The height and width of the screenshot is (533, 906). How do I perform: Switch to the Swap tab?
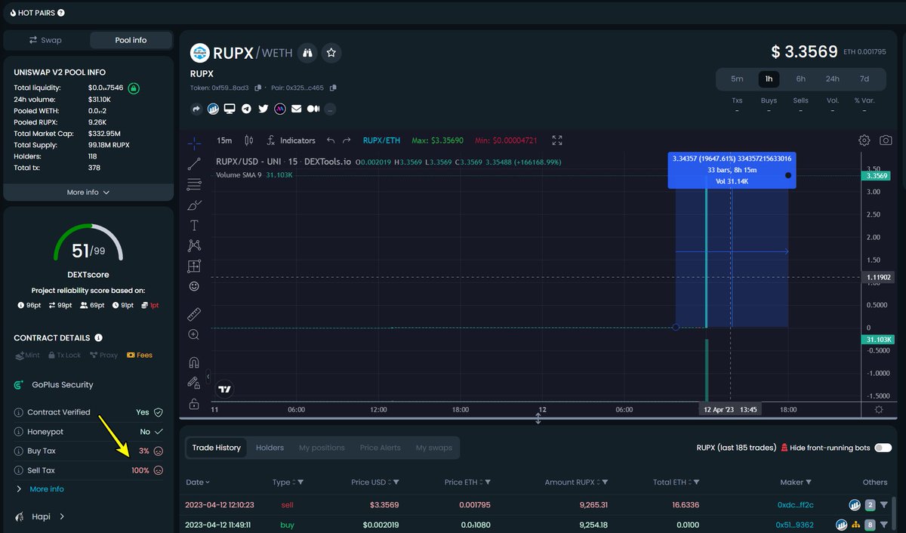[45, 40]
